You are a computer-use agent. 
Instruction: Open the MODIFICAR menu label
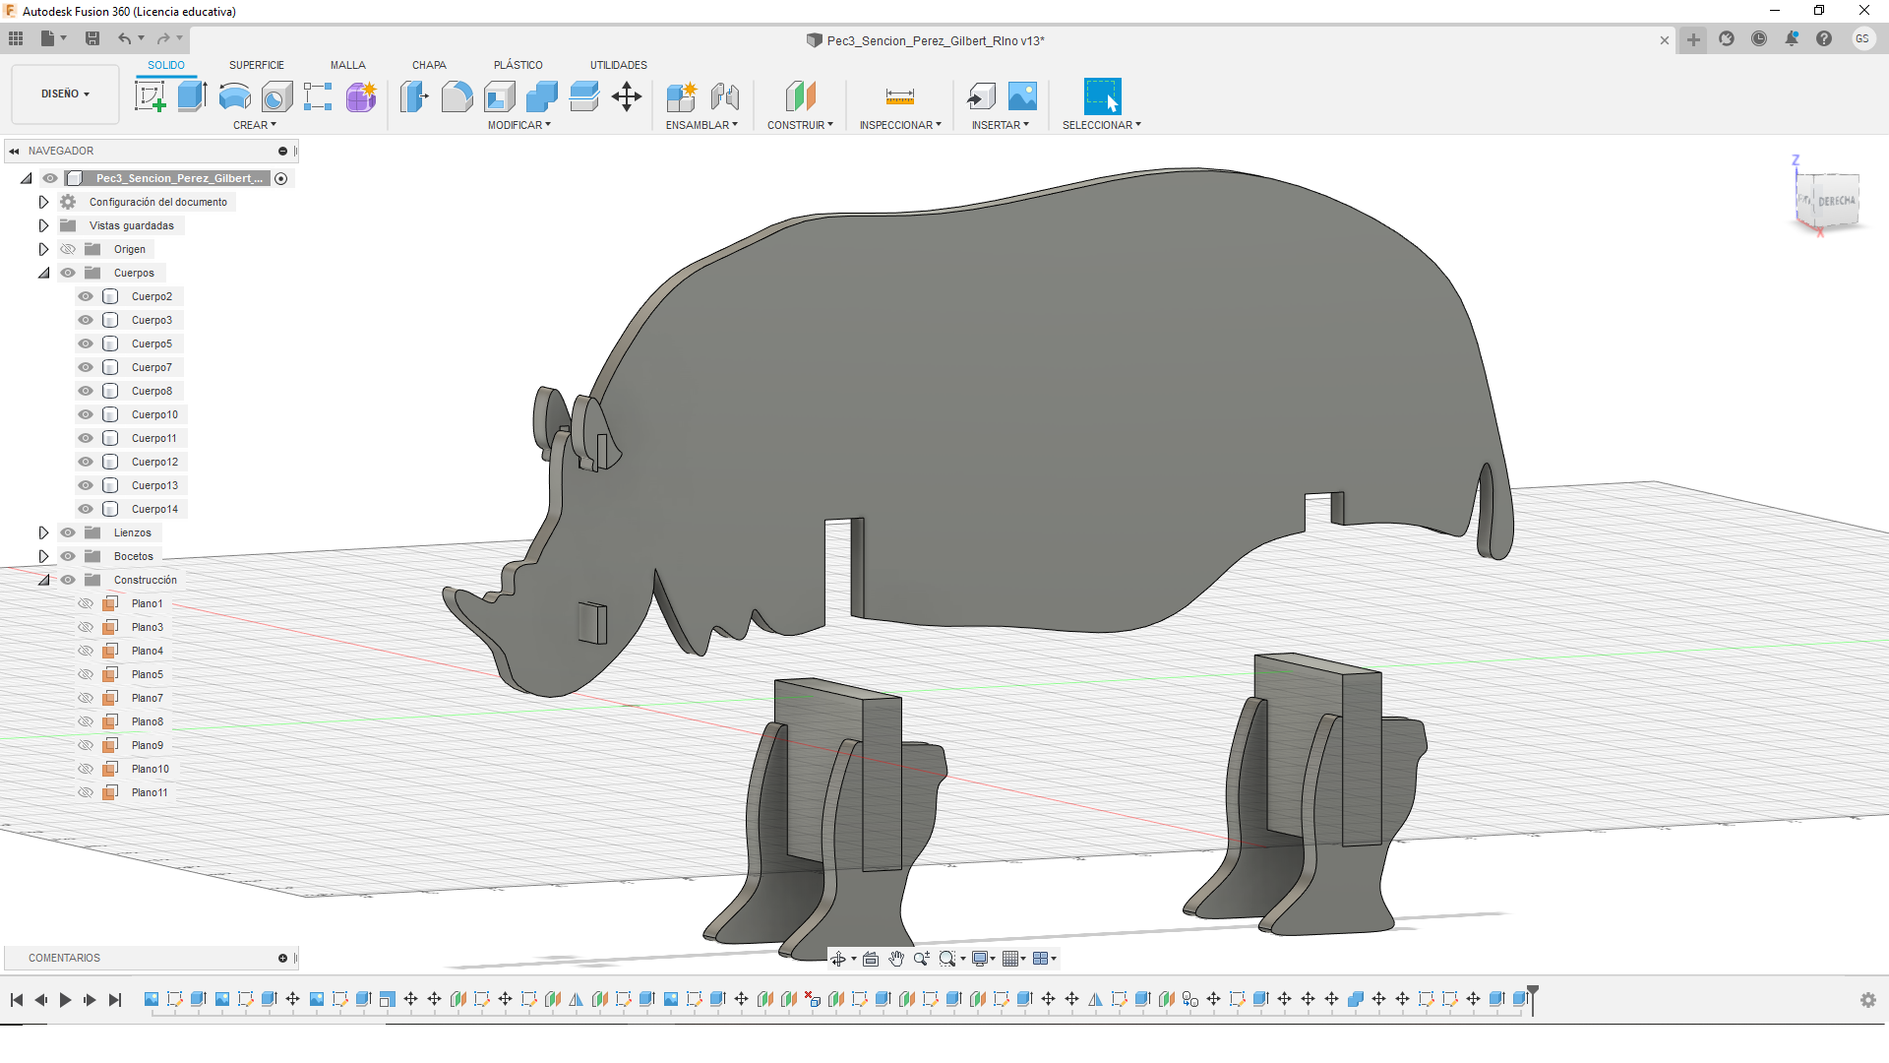(x=518, y=125)
